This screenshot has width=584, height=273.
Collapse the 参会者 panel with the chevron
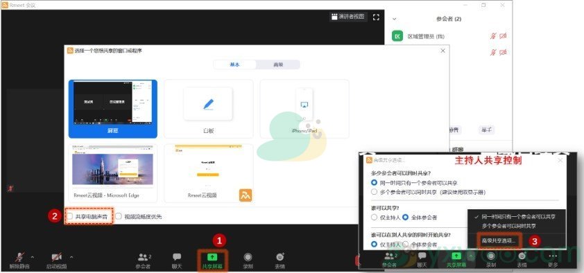(x=395, y=19)
